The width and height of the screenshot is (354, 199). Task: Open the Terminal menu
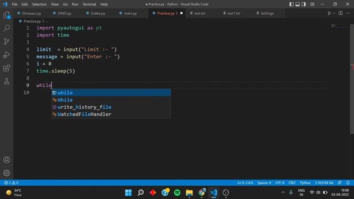(x=89, y=4)
